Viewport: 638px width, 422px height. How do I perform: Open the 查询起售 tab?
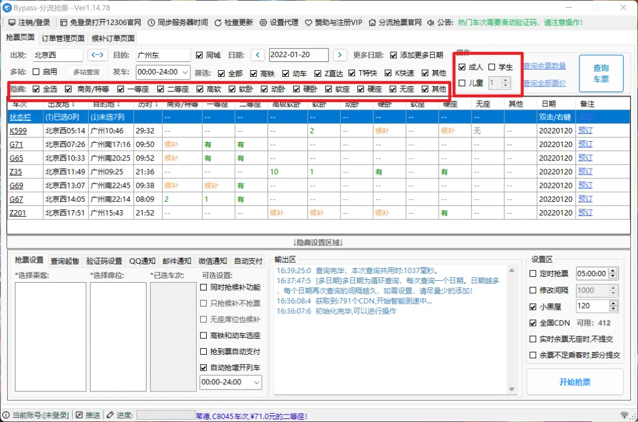[65, 261]
